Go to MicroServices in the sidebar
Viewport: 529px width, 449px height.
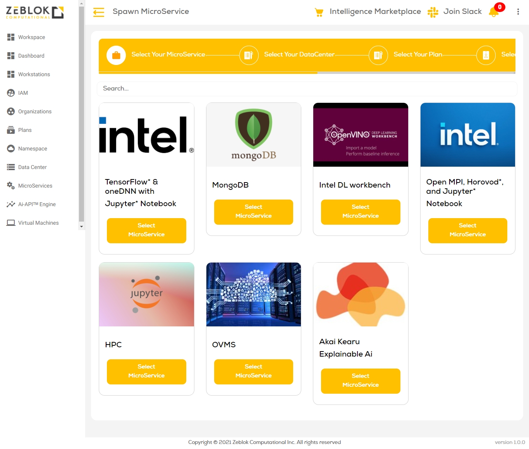coord(35,186)
